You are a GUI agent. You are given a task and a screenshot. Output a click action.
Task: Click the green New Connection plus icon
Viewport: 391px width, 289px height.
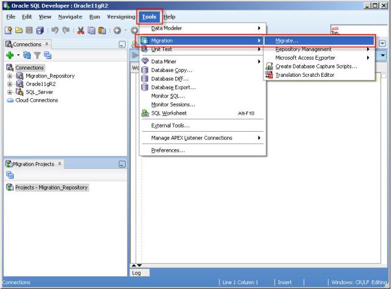[x=10, y=55]
